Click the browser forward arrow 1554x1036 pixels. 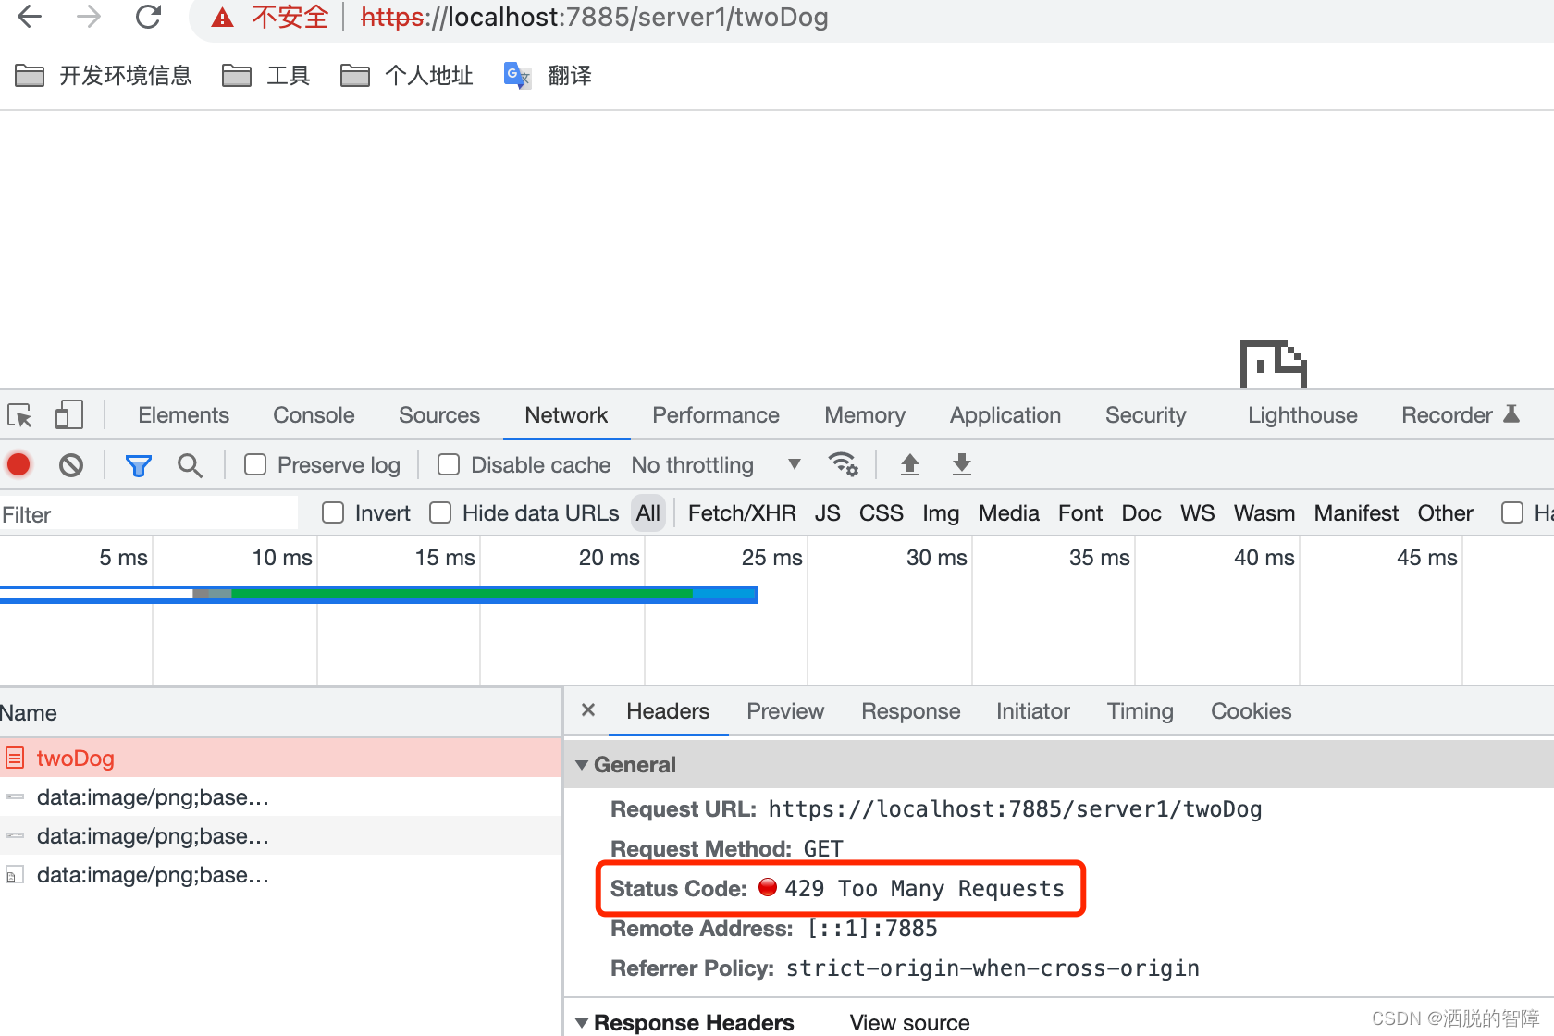[89, 17]
